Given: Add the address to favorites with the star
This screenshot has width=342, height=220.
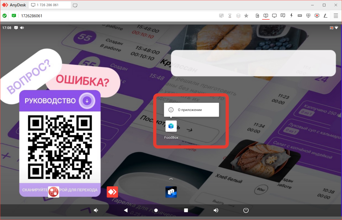Looking at the screenshot, I should (x=246, y=16).
